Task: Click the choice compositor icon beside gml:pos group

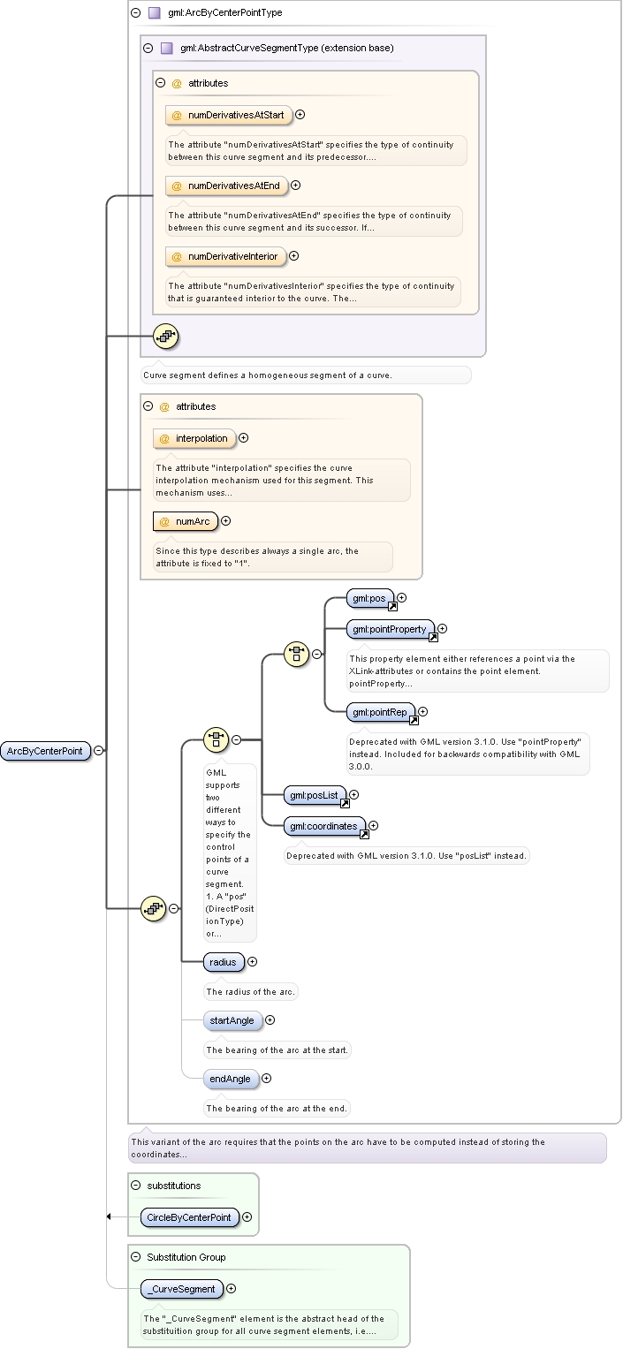Action: [x=297, y=653]
